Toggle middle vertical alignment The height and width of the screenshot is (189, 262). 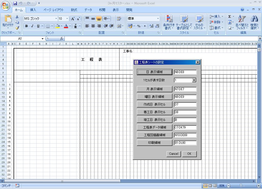tap(93, 18)
